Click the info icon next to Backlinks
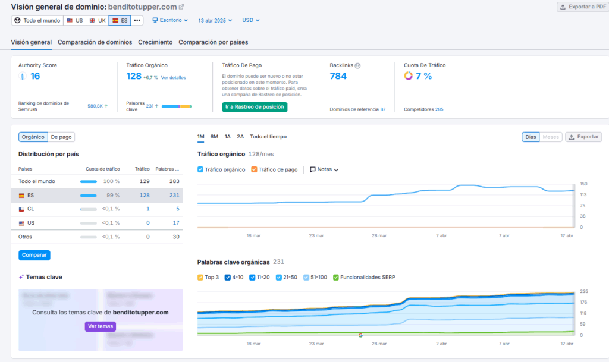Image resolution: width=609 pixels, height=362 pixels. click(x=357, y=65)
